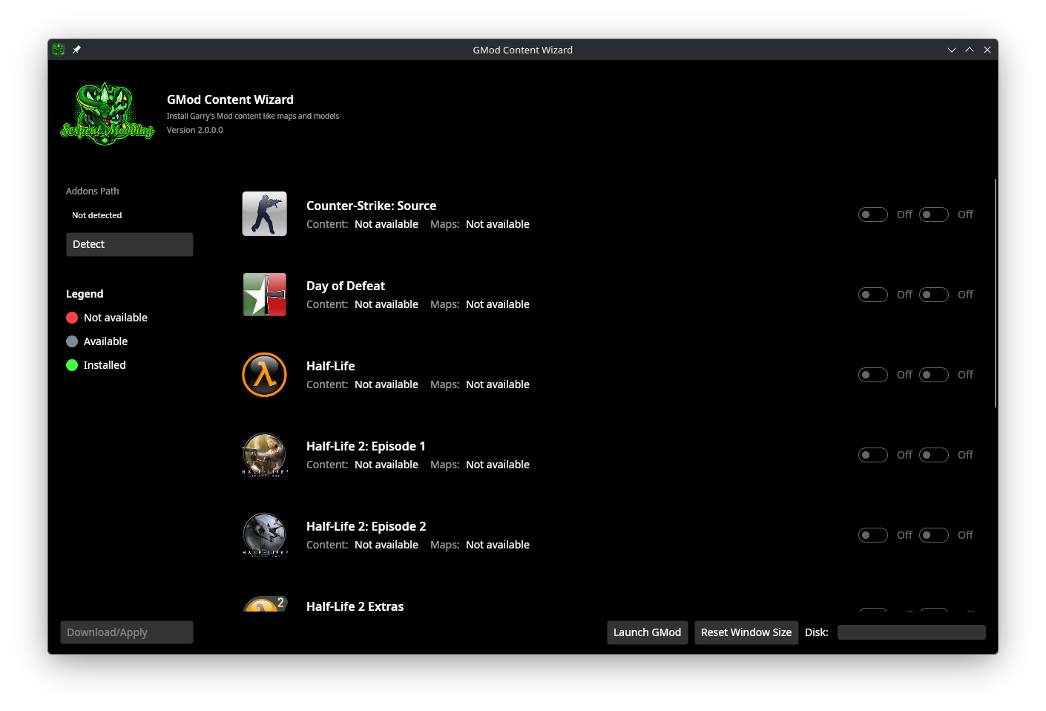Viewport: 1046px width, 711px height.
Task: Toggle Half-Life 2: Episode 2 maps switch
Action: 934,535
